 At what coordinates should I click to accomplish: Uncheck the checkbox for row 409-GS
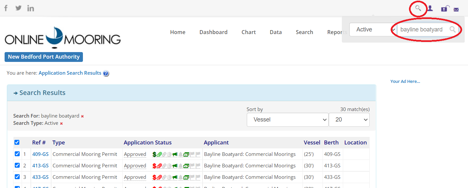pyautogui.click(x=17, y=154)
